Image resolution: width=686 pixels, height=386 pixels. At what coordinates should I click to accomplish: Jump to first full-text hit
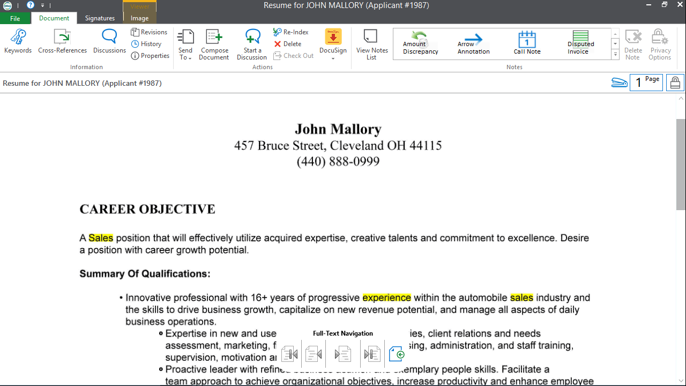coord(289,354)
